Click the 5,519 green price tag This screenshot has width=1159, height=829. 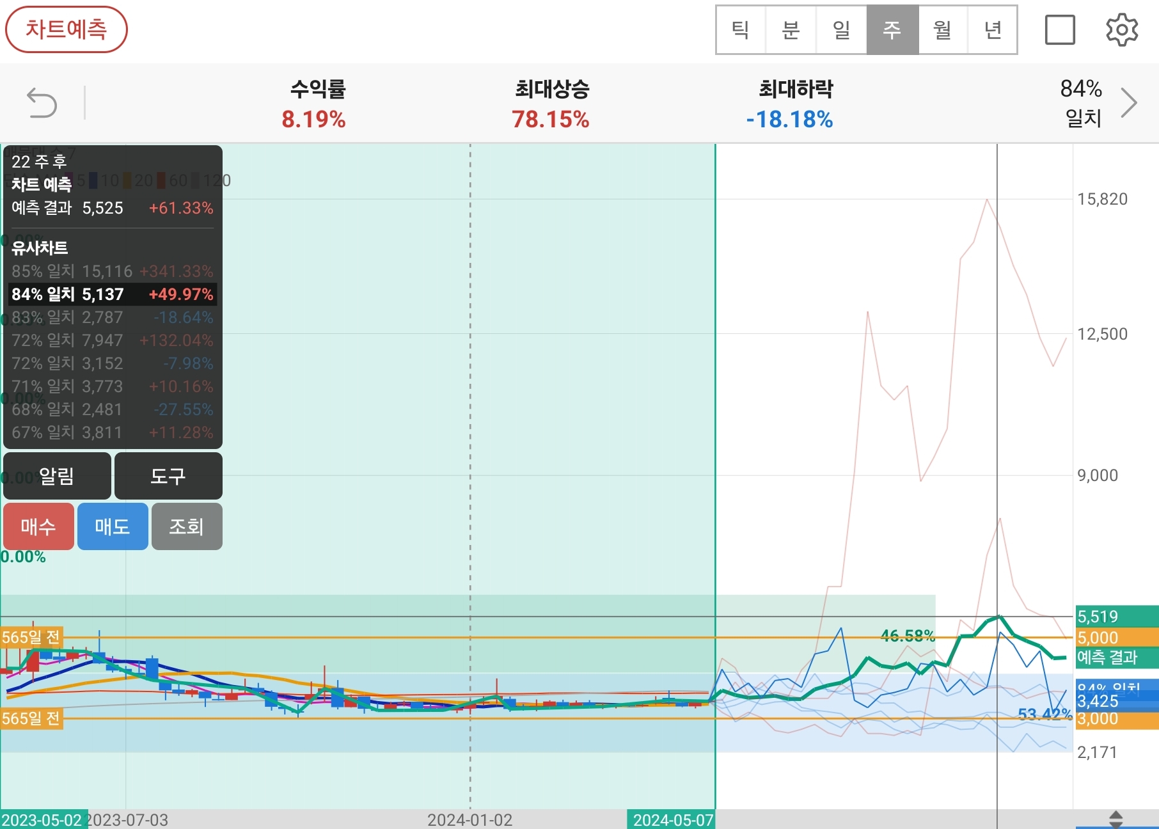point(1117,617)
